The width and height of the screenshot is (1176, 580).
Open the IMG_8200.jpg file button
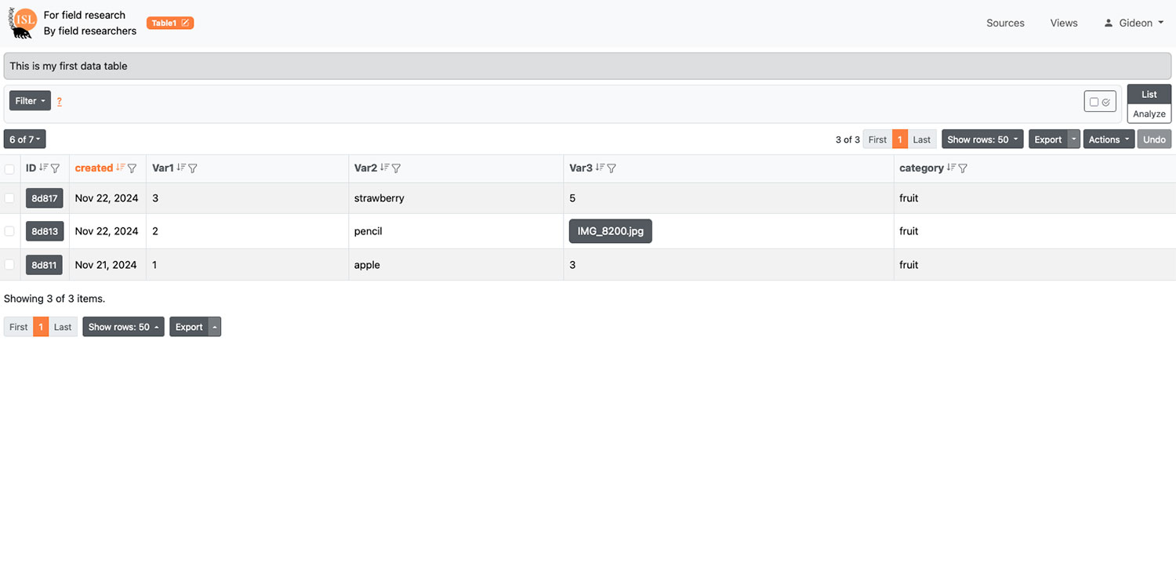tap(610, 231)
